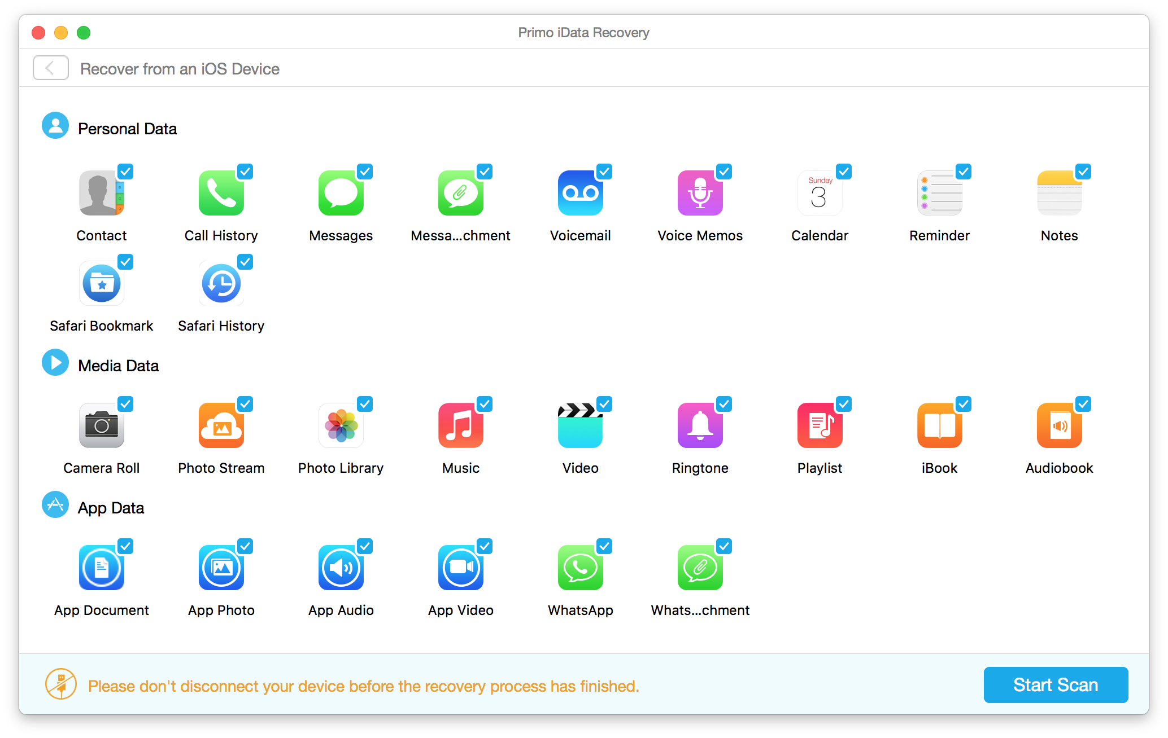Viewport: 1168px width, 738px height.
Task: Select the Safari Bookmark icon
Action: click(x=102, y=283)
